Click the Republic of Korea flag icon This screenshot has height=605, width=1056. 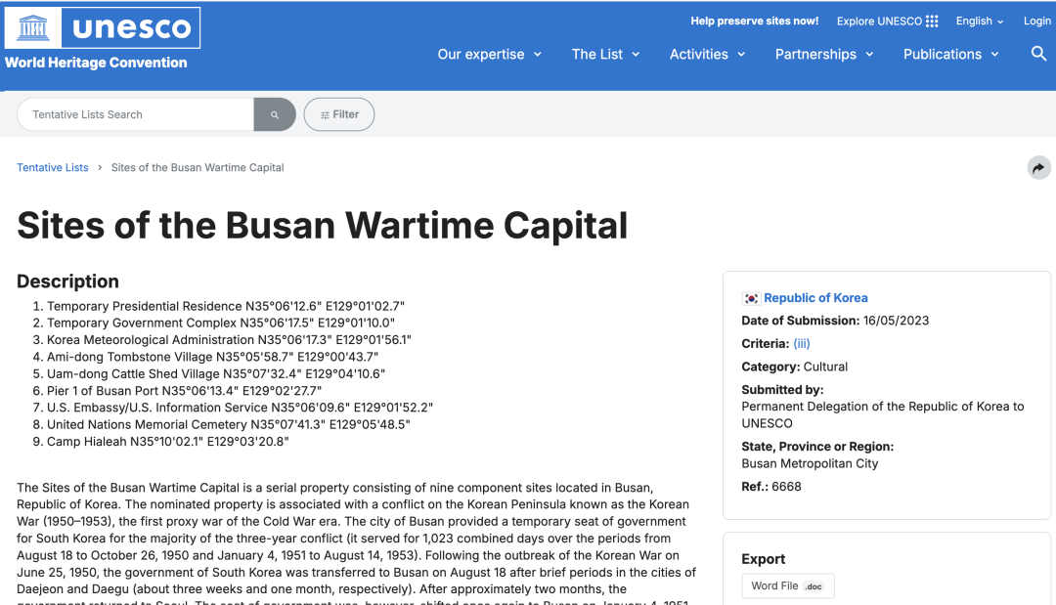tap(751, 298)
